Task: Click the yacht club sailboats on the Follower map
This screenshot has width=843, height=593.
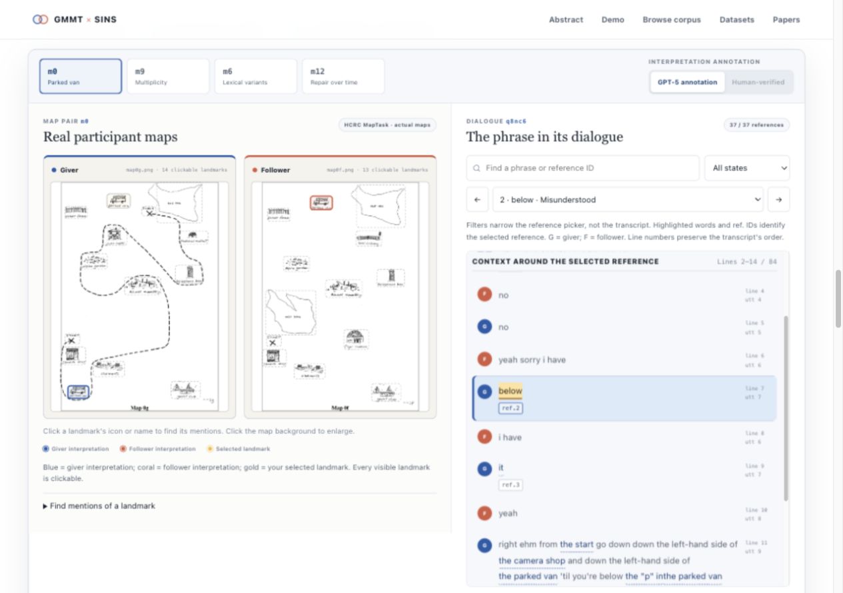Action: 385,391
